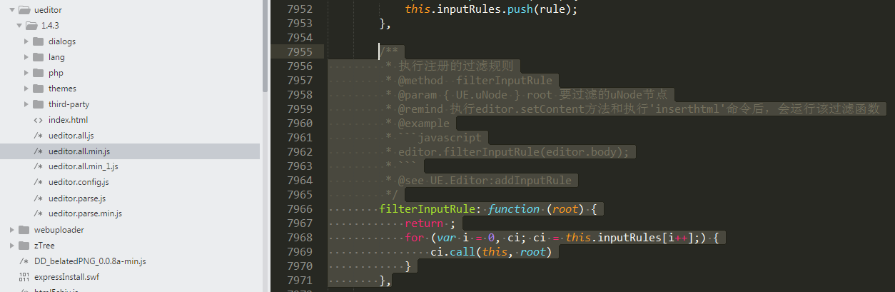Click the dialogs folder icon
895x292 pixels.
click(x=39, y=41)
